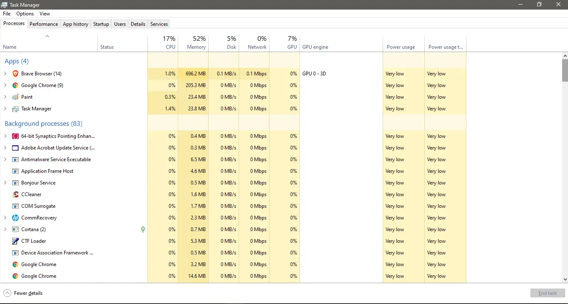Click the Application Frame Host icon
Screen dimensions: 568x304
[x=15, y=171]
